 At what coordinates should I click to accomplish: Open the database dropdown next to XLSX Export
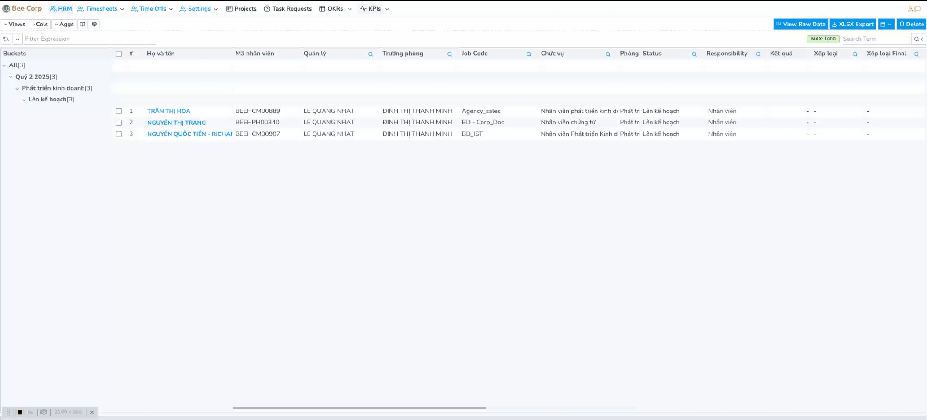886,24
